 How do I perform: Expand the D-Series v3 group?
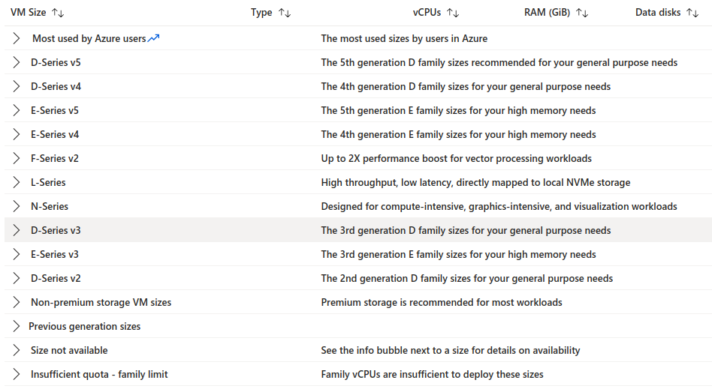click(x=17, y=230)
